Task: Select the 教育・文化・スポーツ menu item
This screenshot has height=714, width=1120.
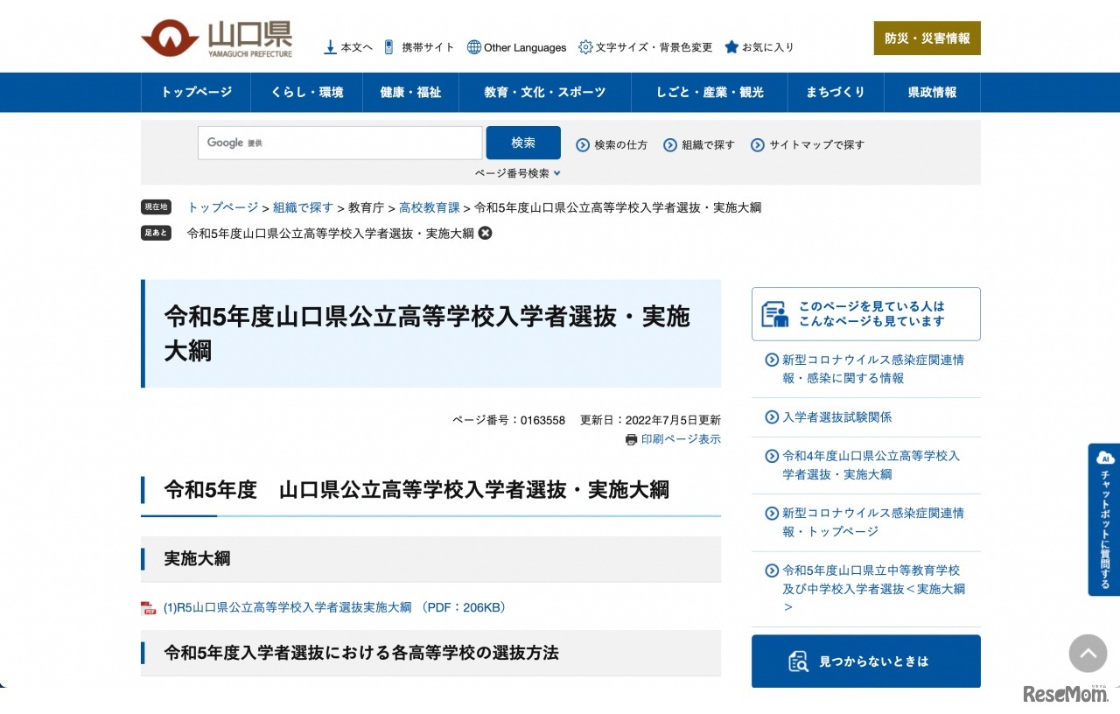Action: (x=544, y=92)
